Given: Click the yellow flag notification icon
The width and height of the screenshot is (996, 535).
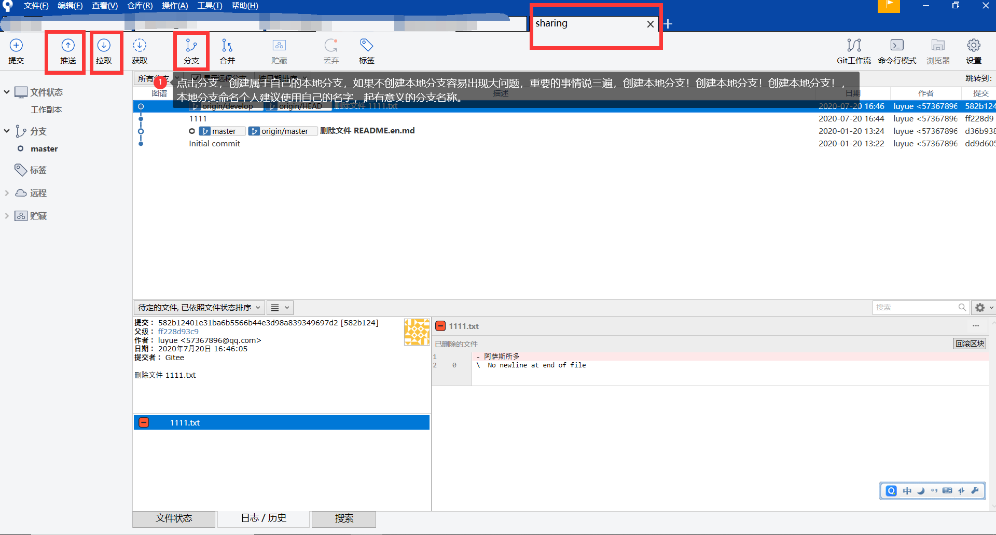Looking at the screenshot, I should click(x=889, y=6).
